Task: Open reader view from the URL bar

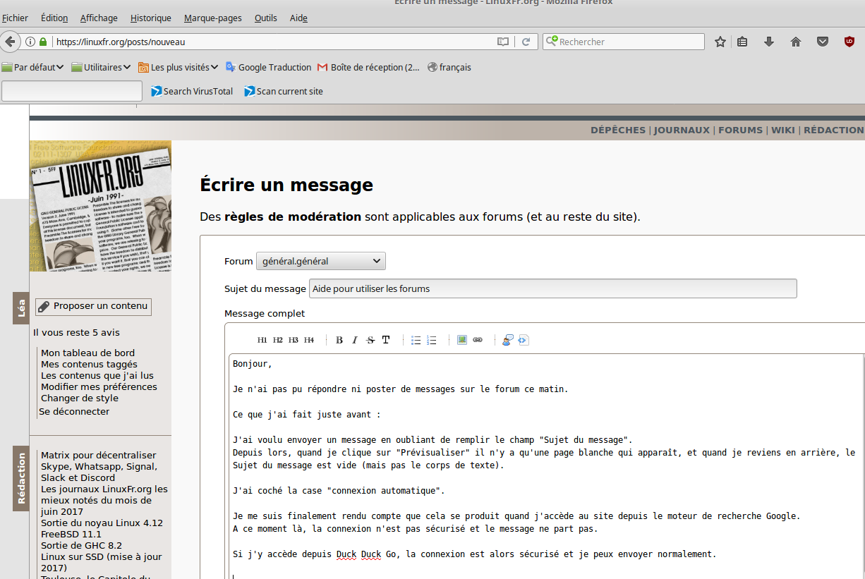Action: [503, 42]
